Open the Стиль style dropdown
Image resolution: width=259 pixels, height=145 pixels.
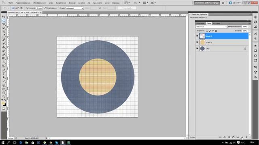point(74,8)
